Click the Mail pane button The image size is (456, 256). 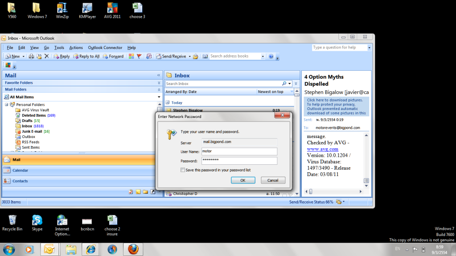click(79, 160)
